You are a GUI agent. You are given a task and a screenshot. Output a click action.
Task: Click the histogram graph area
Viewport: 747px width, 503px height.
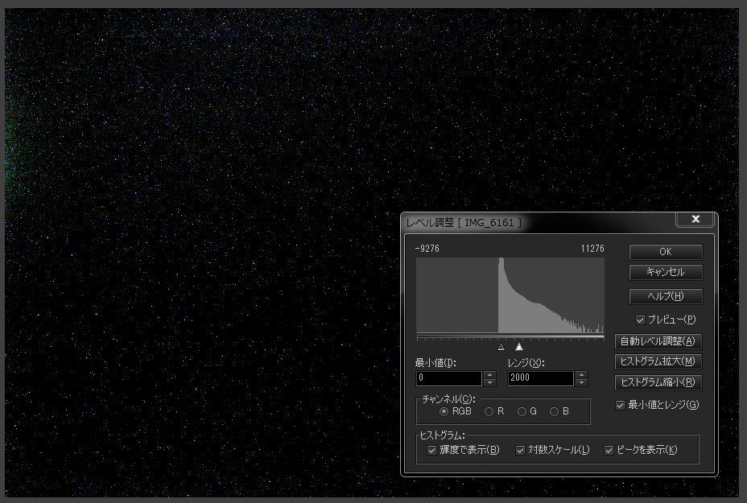point(510,295)
